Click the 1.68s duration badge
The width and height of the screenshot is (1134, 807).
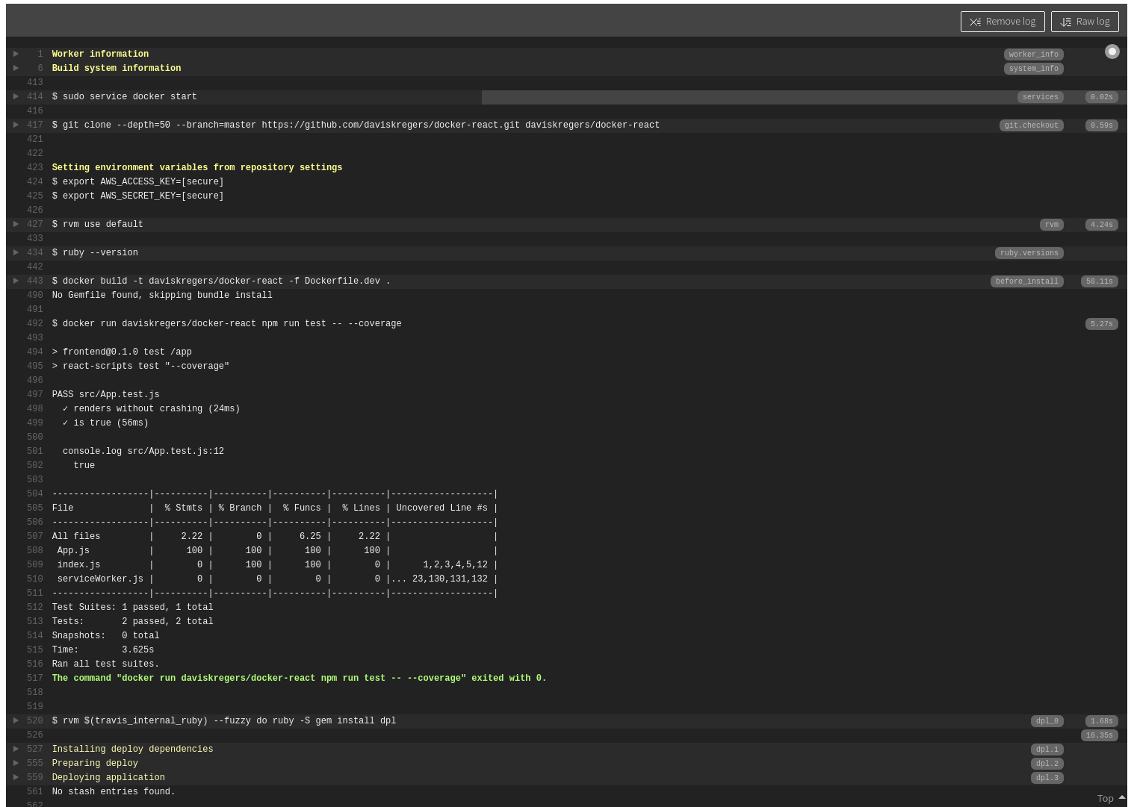tap(1101, 721)
